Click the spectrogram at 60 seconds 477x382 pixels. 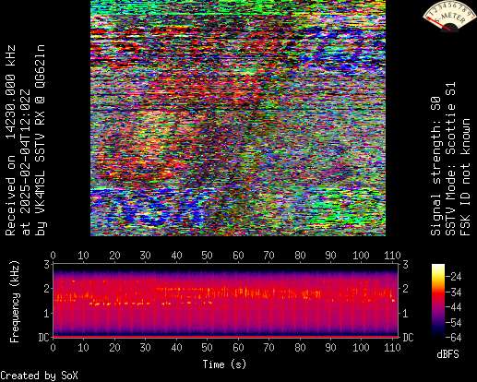pyautogui.click(x=238, y=300)
